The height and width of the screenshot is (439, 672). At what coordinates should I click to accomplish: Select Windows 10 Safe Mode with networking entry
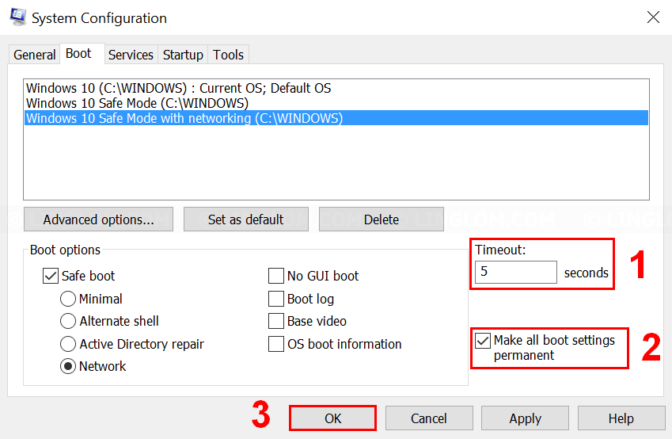[336, 118]
